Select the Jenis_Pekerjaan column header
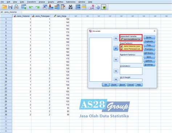172x133 pixels. point(41,16)
